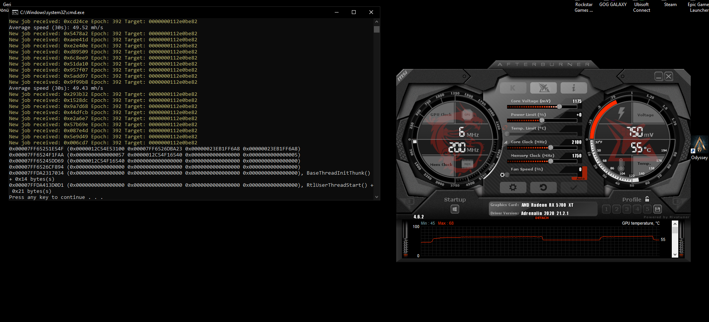The image size is (709, 322).
Task: Close the cmd.exe window
Action: [x=371, y=13]
